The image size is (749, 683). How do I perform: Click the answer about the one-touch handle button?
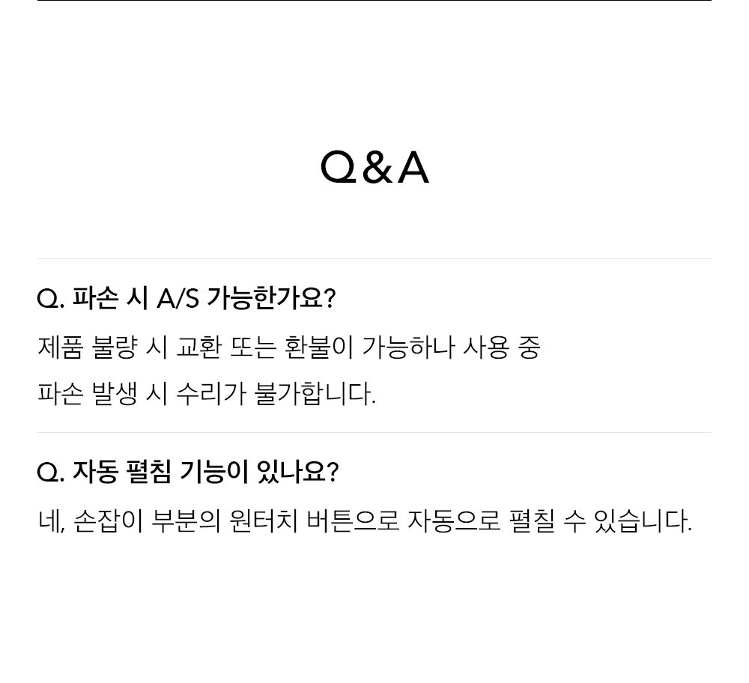pyautogui.click(x=365, y=521)
